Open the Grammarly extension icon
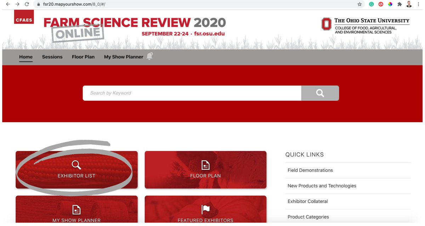 pos(372,4)
